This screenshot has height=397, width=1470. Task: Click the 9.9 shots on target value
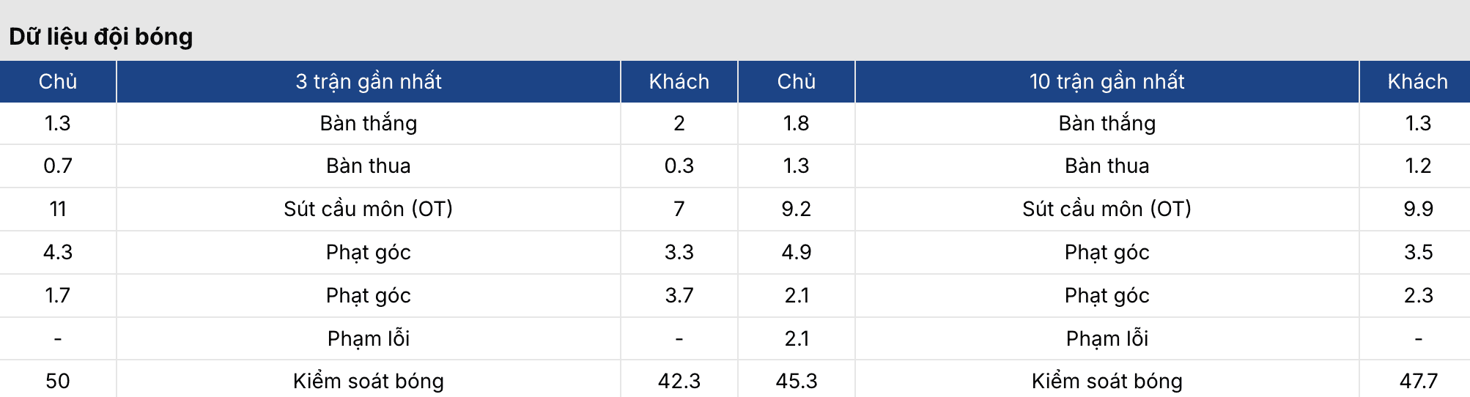tap(1418, 209)
